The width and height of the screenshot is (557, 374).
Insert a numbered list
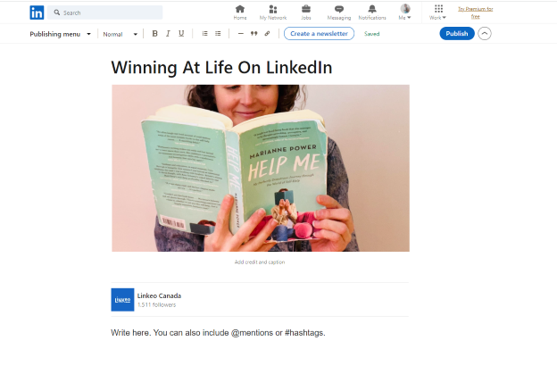pos(205,33)
